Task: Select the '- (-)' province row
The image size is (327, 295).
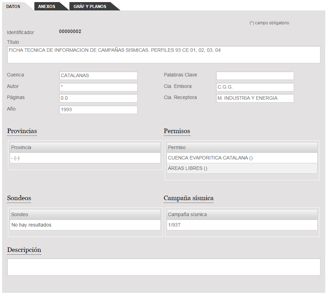Action: [85, 158]
